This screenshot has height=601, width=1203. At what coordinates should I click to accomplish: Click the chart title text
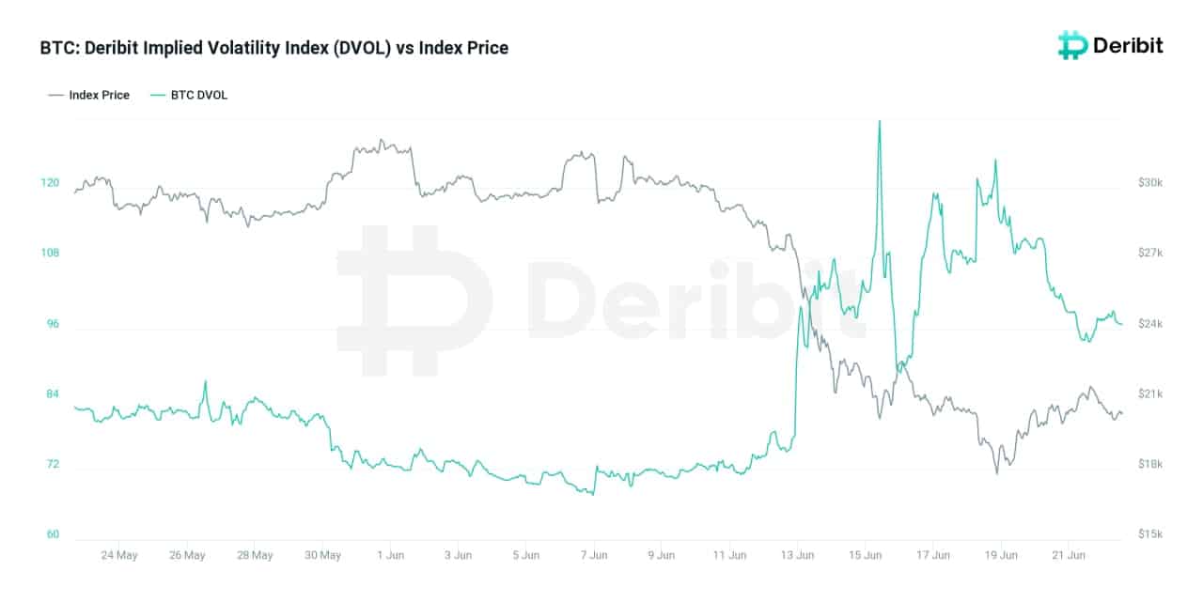point(273,47)
